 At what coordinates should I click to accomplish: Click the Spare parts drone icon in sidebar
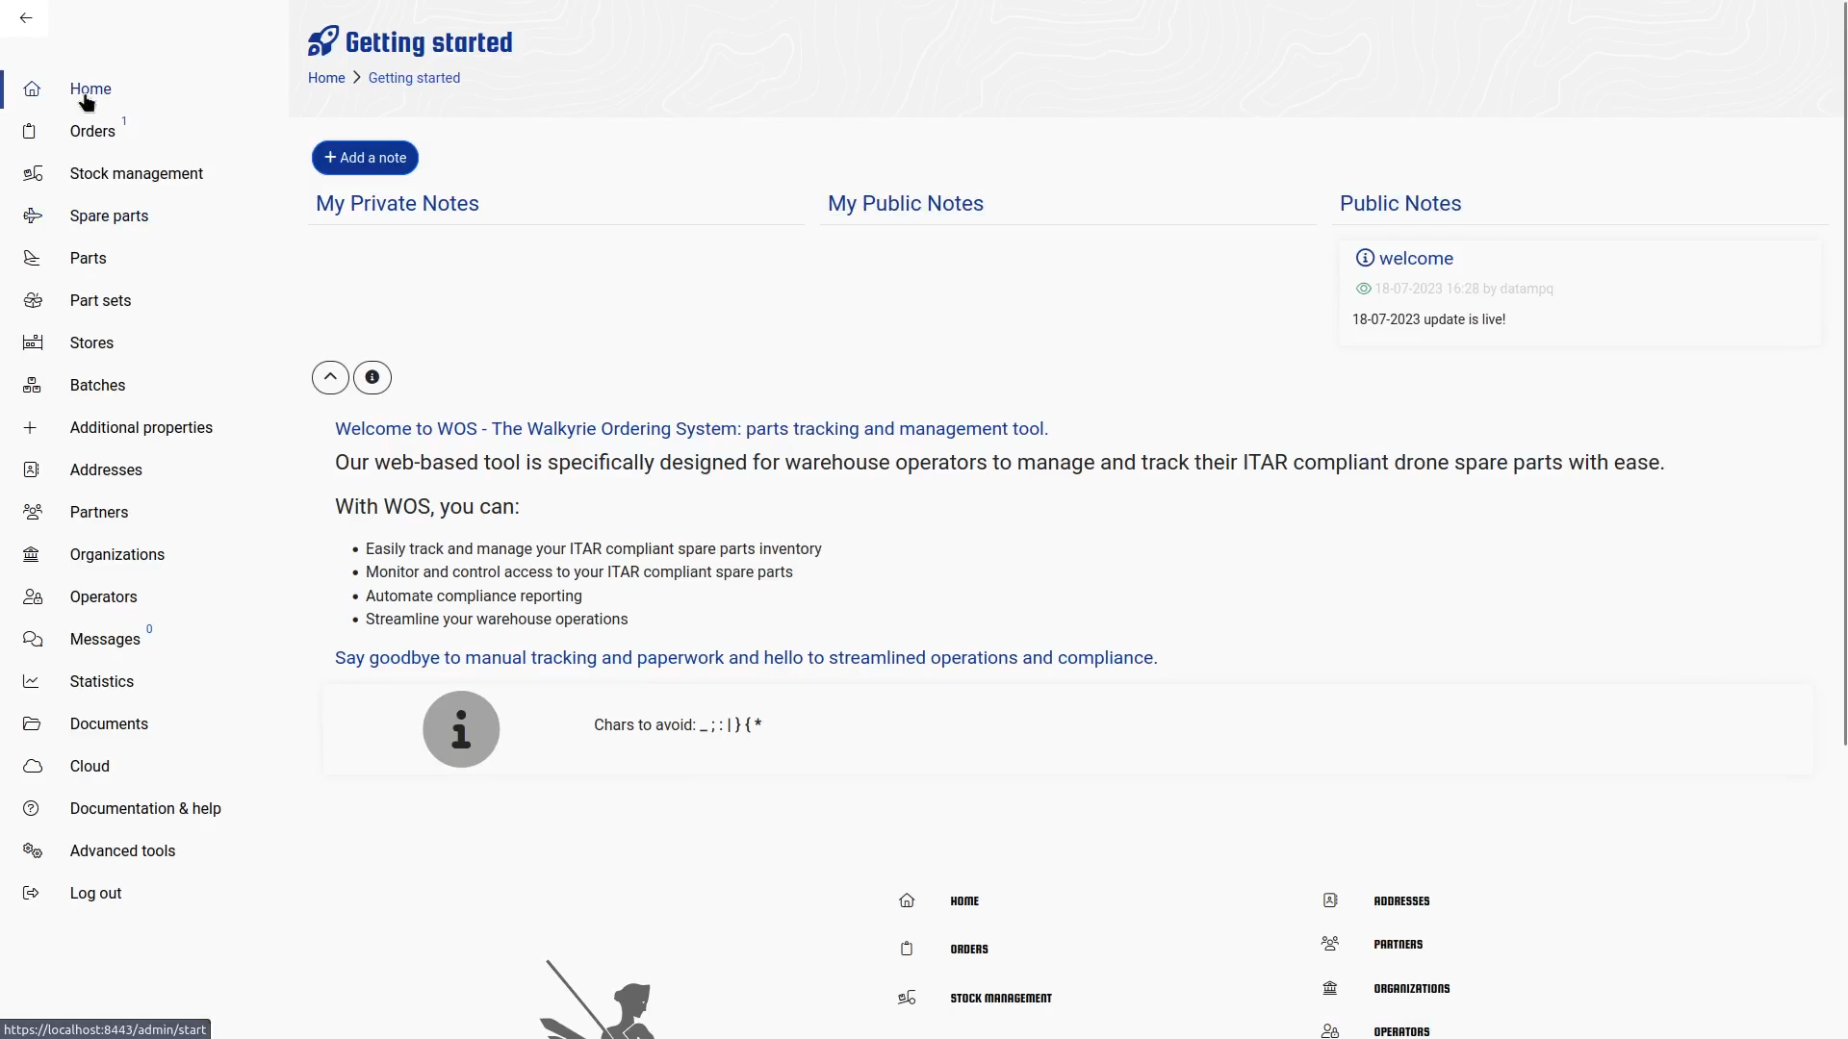click(33, 215)
